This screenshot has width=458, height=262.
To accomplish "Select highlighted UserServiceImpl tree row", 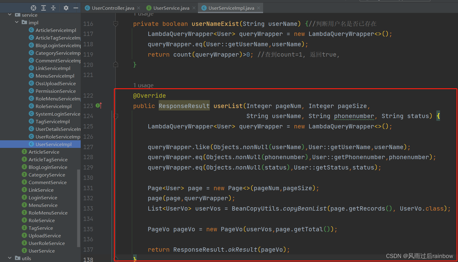I will 40,144.
